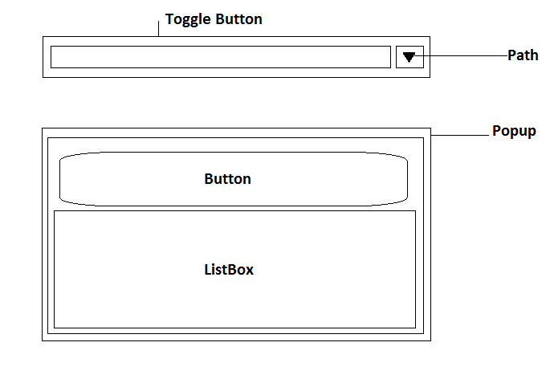Screen dimensions: 550x371
Task: Click the leader line pointing to Popup
Action: (462, 136)
